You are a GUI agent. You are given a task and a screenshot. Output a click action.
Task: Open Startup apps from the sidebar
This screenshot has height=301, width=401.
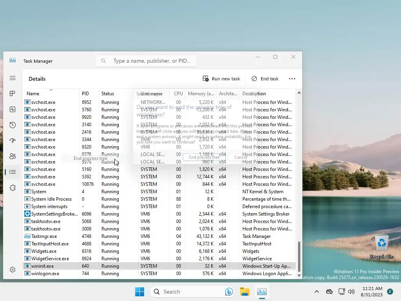(x=13, y=141)
